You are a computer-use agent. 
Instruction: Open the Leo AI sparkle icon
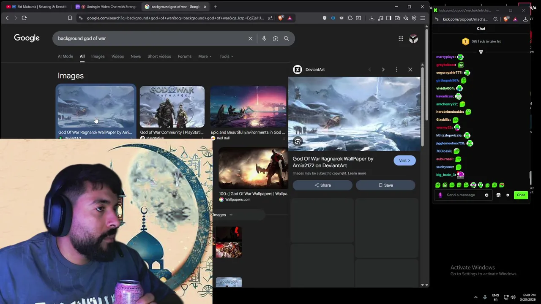(406, 18)
